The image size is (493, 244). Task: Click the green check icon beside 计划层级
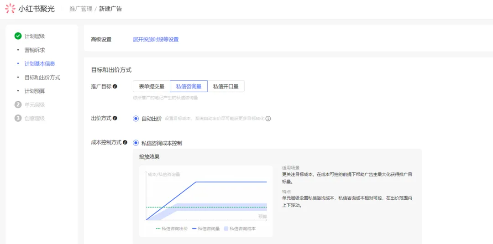(x=18, y=36)
